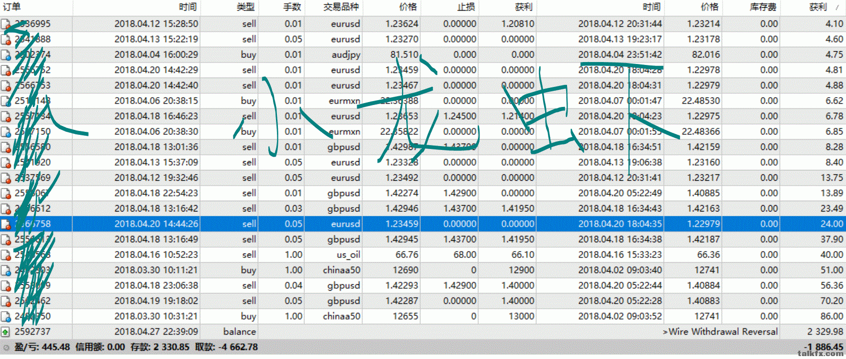The width and height of the screenshot is (846, 359).
Task: Click the word balance in type column
Action: 240,332
